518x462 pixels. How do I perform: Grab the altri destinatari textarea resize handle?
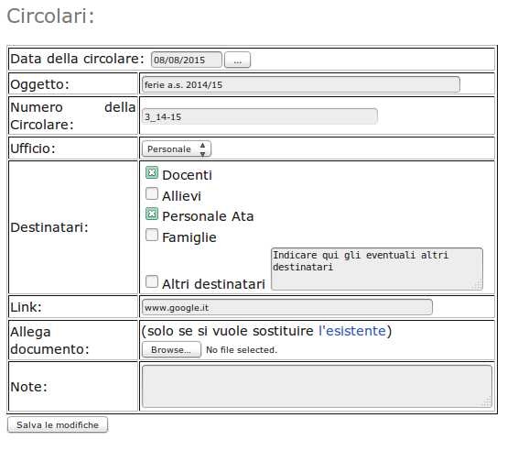pyautogui.click(x=478, y=285)
